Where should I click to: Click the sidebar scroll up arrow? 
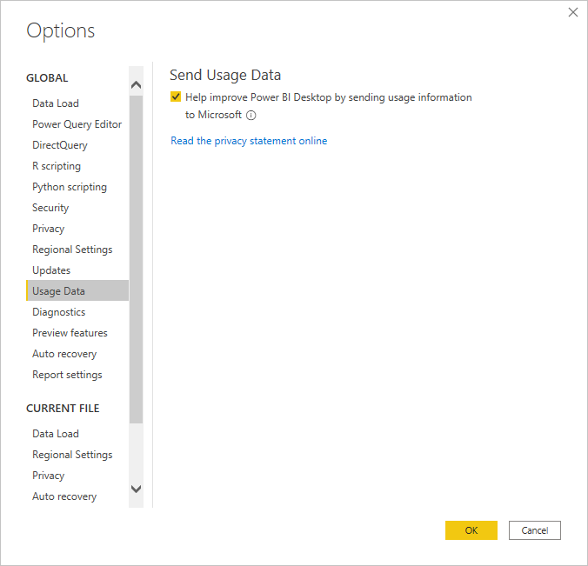coord(136,84)
